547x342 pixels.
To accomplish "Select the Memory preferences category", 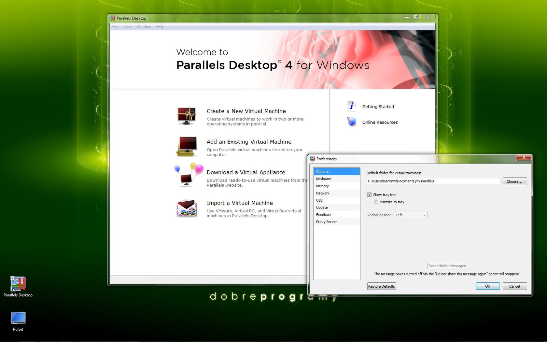I will (x=337, y=186).
